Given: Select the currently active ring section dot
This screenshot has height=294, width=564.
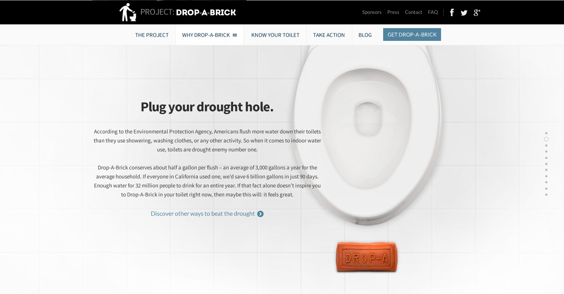Looking at the screenshot, I should (546, 139).
